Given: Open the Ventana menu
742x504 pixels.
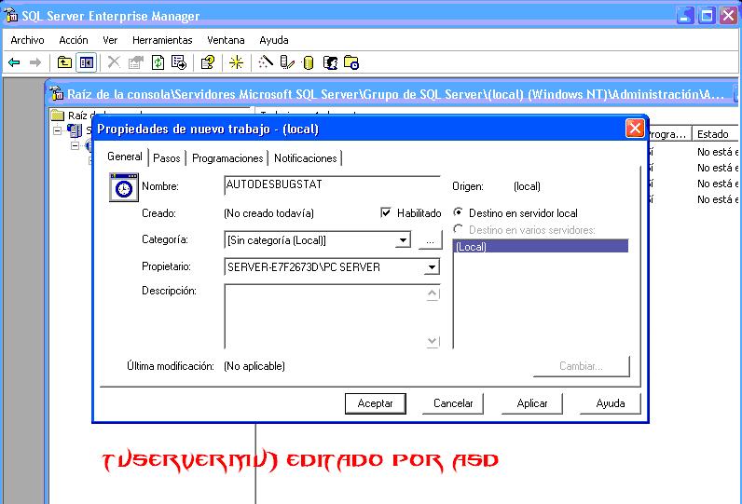Looking at the screenshot, I should point(226,40).
